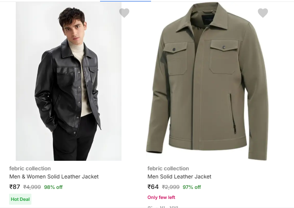Click the Only few left stock notice
The width and height of the screenshot is (294, 208).
point(161,198)
